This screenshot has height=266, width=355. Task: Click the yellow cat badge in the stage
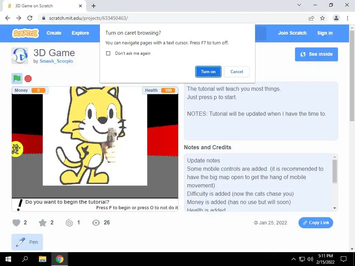pos(17,149)
